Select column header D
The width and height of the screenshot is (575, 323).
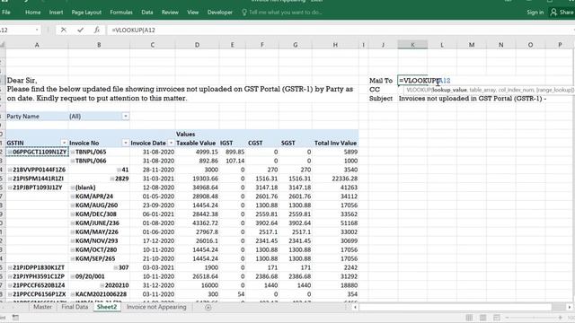197,45
